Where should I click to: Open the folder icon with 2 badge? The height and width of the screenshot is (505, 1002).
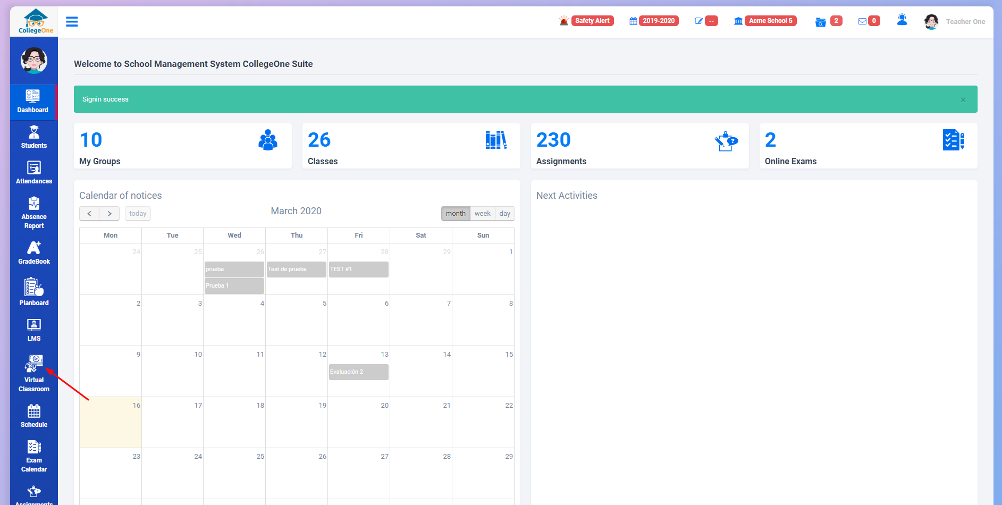pos(821,22)
